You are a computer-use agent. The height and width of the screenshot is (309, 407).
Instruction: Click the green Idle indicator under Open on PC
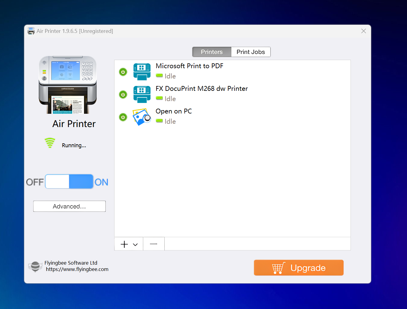click(159, 121)
